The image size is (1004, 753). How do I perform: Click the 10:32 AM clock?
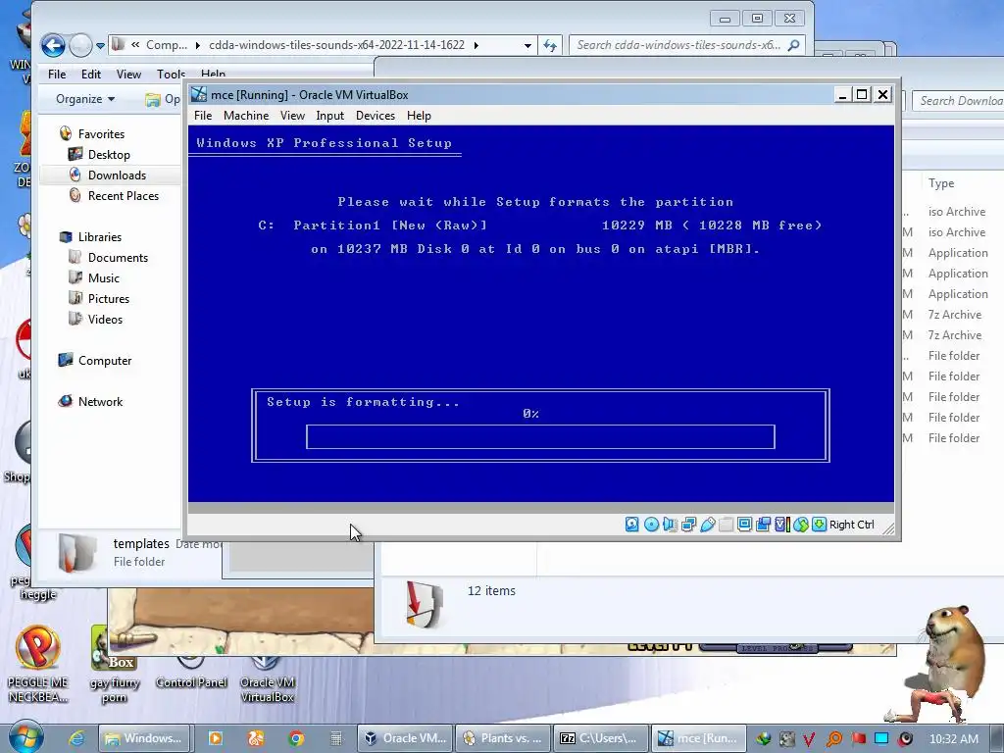click(x=953, y=738)
